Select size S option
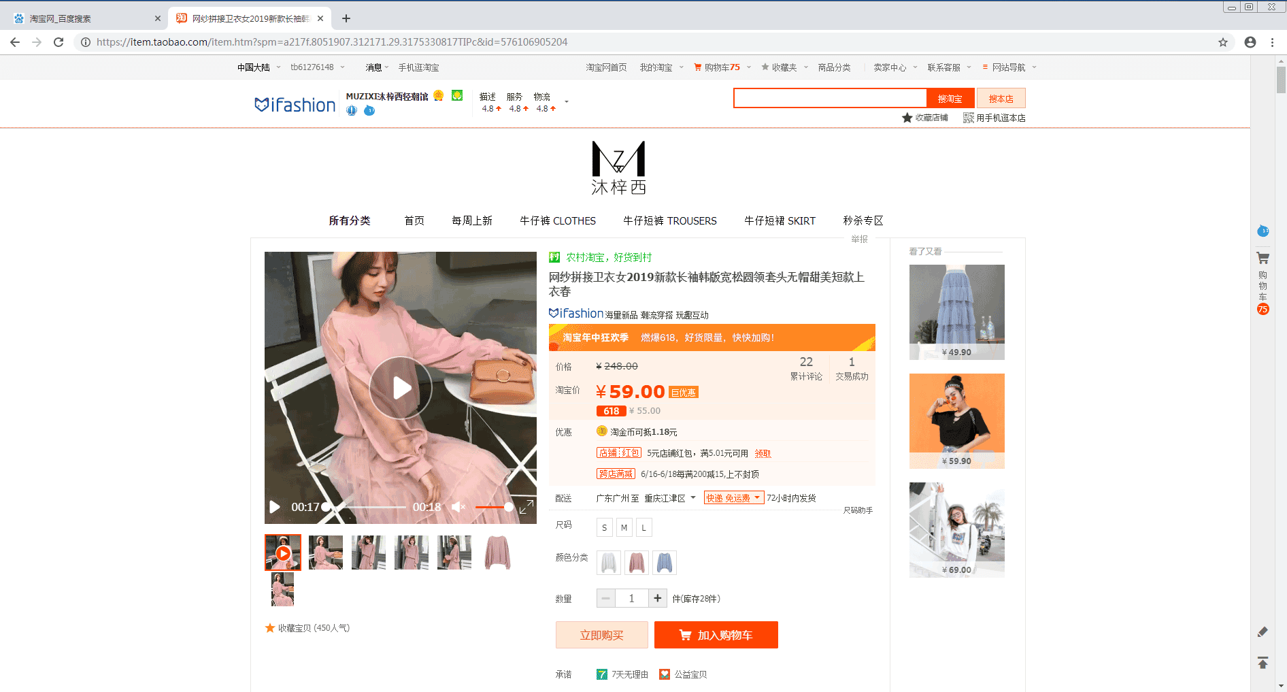1287x692 pixels. click(604, 527)
